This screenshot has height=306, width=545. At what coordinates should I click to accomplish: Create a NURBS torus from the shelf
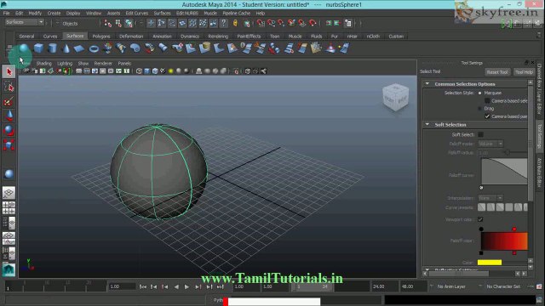coord(94,49)
